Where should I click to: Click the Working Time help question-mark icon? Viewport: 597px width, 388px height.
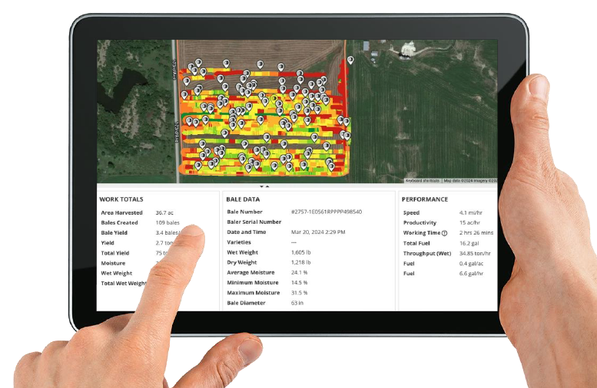tap(444, 233)
